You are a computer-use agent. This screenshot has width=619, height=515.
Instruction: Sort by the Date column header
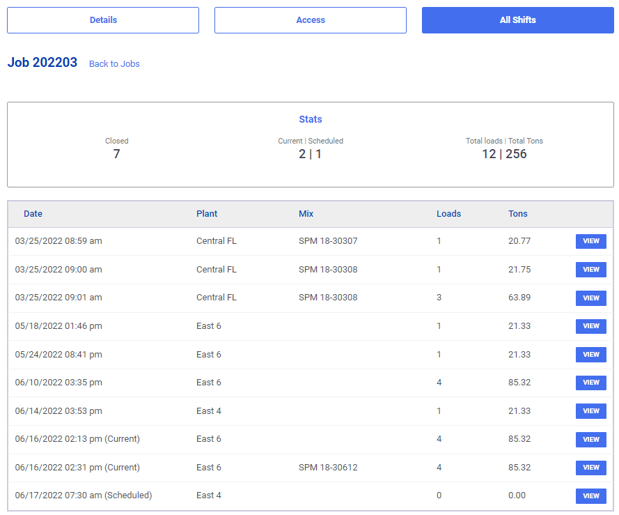tap(33, 214)
